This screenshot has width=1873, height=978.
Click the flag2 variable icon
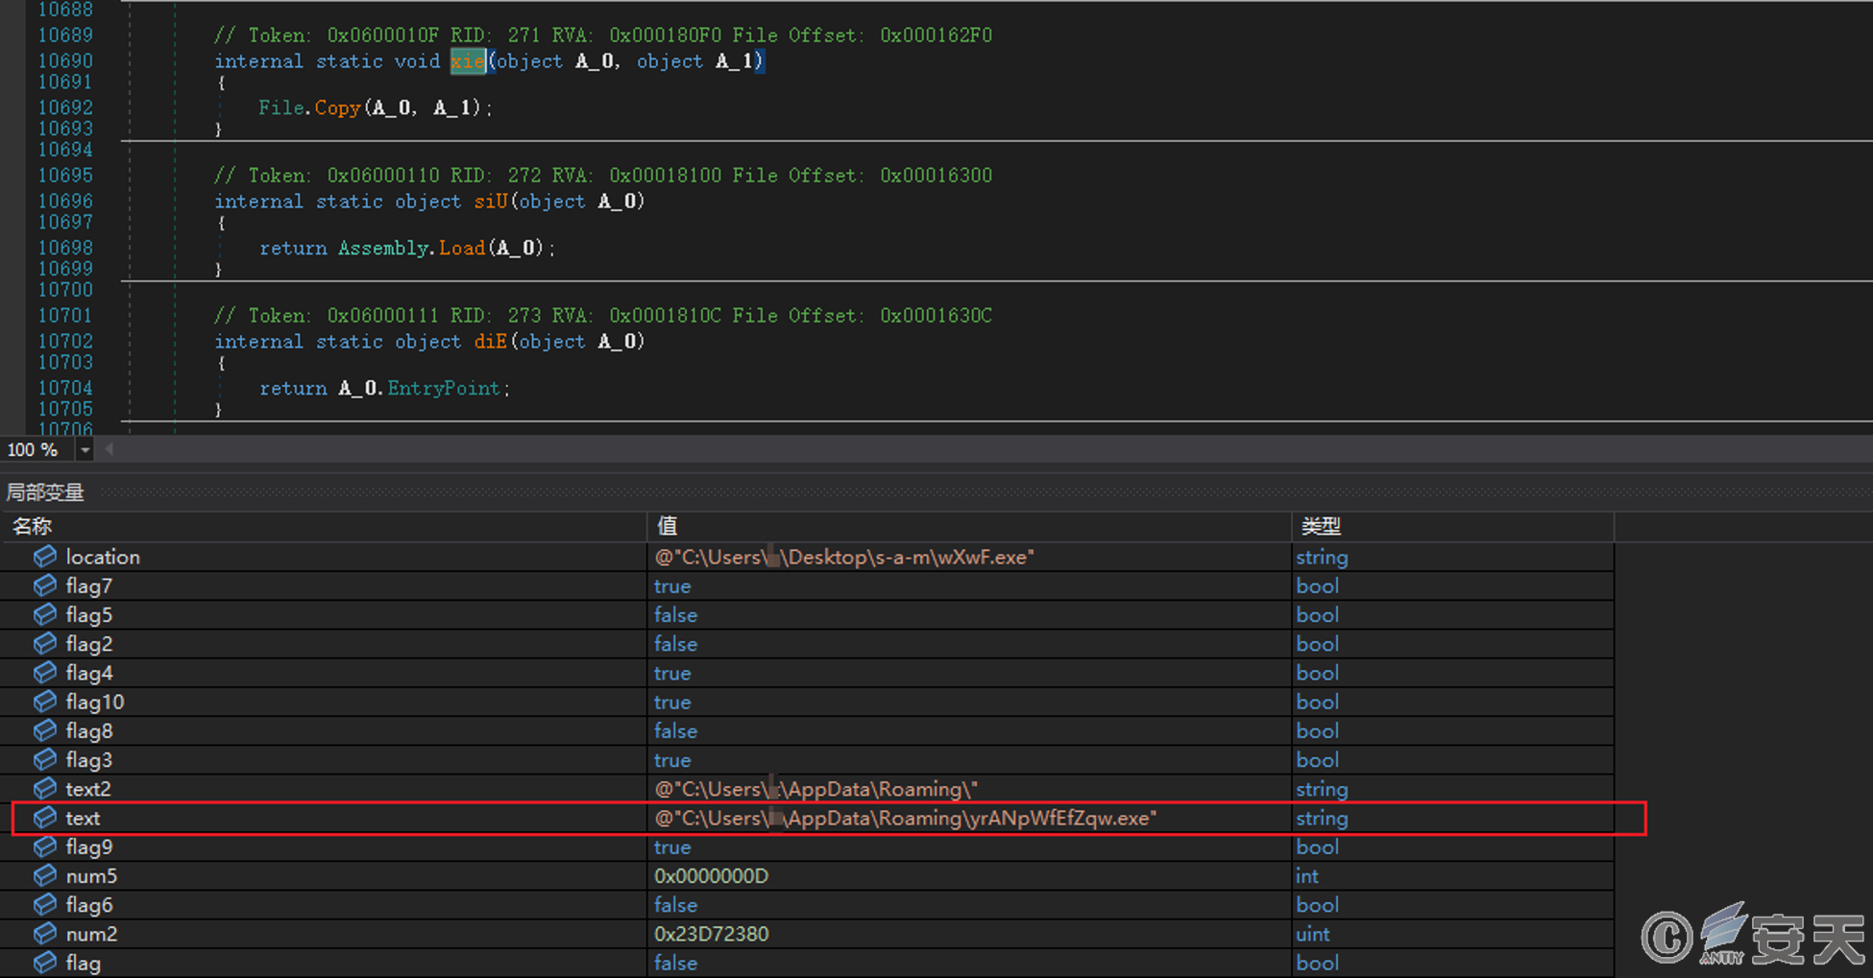coord(44,643)
